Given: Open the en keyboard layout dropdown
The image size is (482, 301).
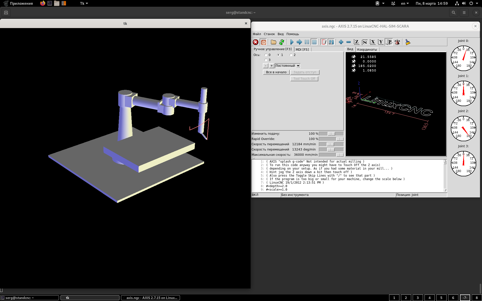Looking at the screenshot, I should (x=405, y=4).
